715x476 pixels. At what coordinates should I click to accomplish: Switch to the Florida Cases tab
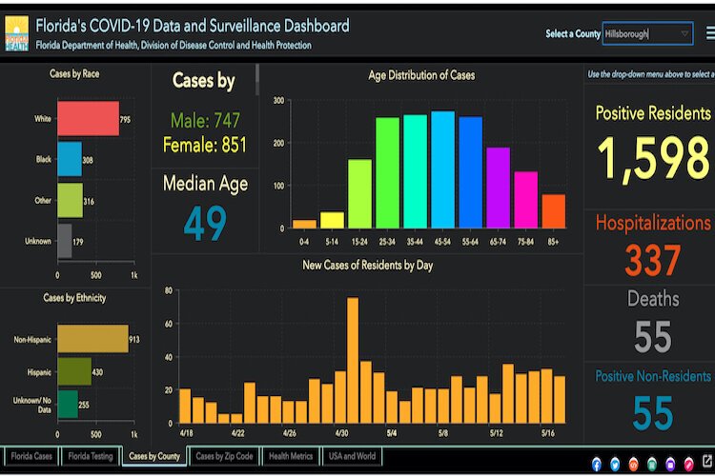(31, 456)
